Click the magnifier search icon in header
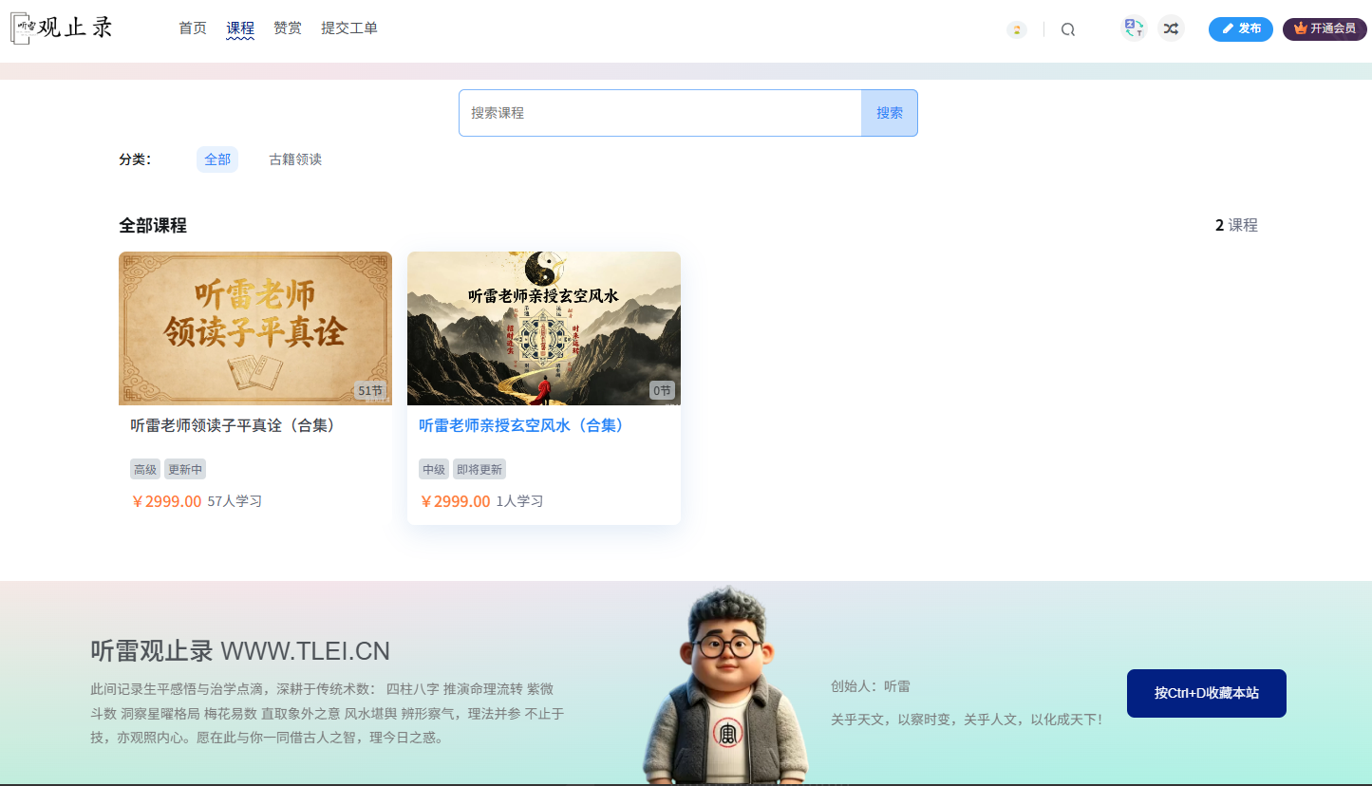Screen dimensions: 1372x786 point(1068,29)
